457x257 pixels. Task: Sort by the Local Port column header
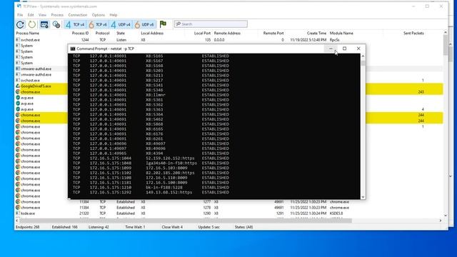click(202, 34)
